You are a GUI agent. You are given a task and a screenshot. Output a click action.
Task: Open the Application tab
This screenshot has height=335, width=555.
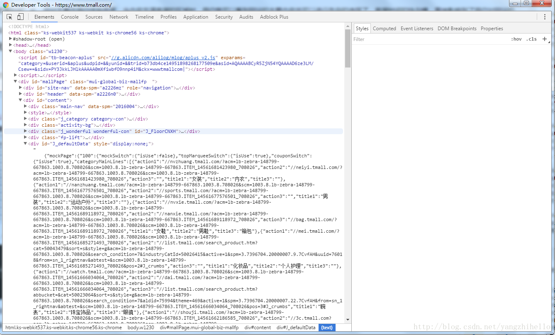196,17
